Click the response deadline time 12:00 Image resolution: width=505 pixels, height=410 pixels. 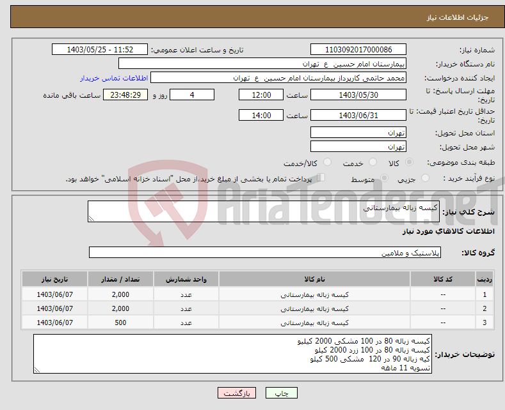tap(261, 95)
